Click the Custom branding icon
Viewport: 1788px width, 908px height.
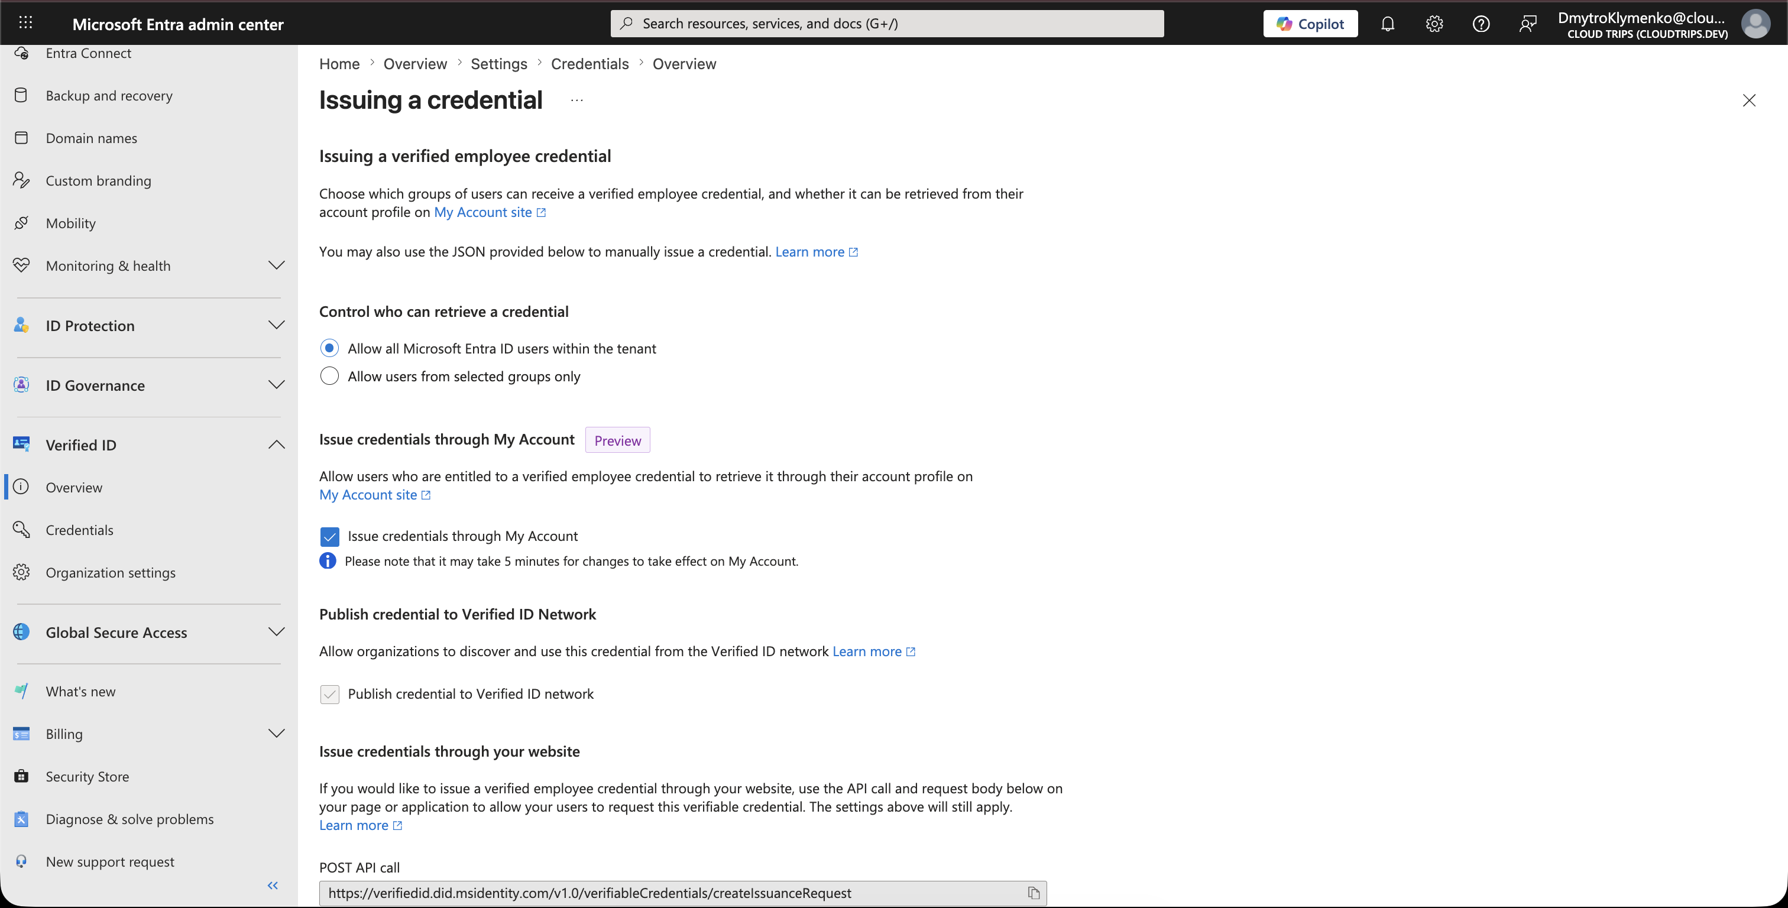pyautogui.click(x=21, y=180)
